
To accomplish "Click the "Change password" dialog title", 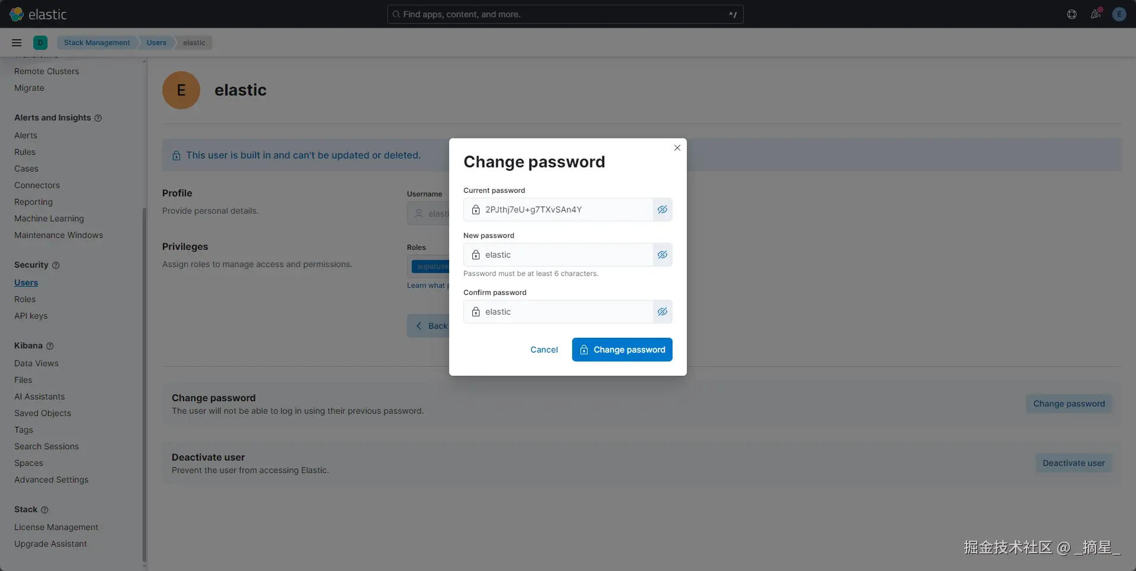I will 534,162.
